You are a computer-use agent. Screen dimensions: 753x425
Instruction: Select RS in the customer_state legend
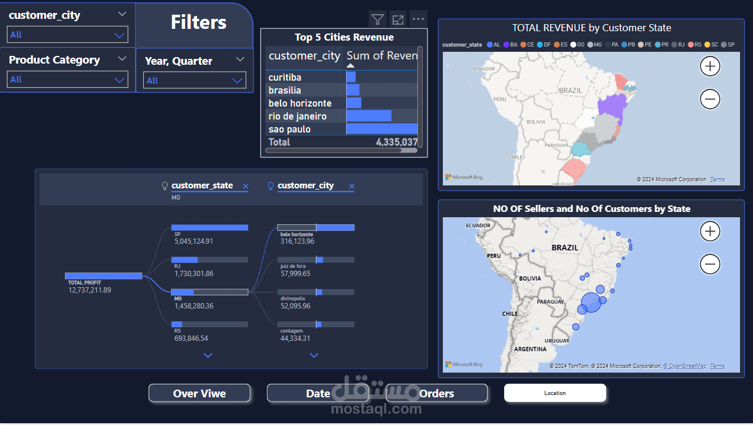coord(695,45)
